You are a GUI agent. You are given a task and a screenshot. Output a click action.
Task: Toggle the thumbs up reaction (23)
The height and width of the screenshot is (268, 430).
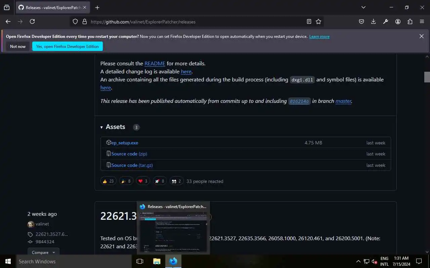tap(109, 181)
